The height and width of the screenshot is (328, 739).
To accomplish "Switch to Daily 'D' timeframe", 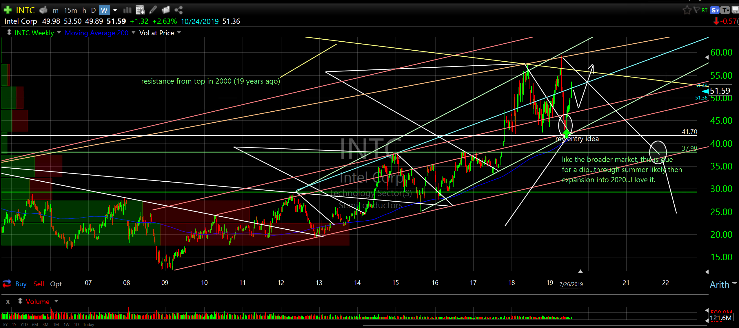I will (x=93, y=10).
